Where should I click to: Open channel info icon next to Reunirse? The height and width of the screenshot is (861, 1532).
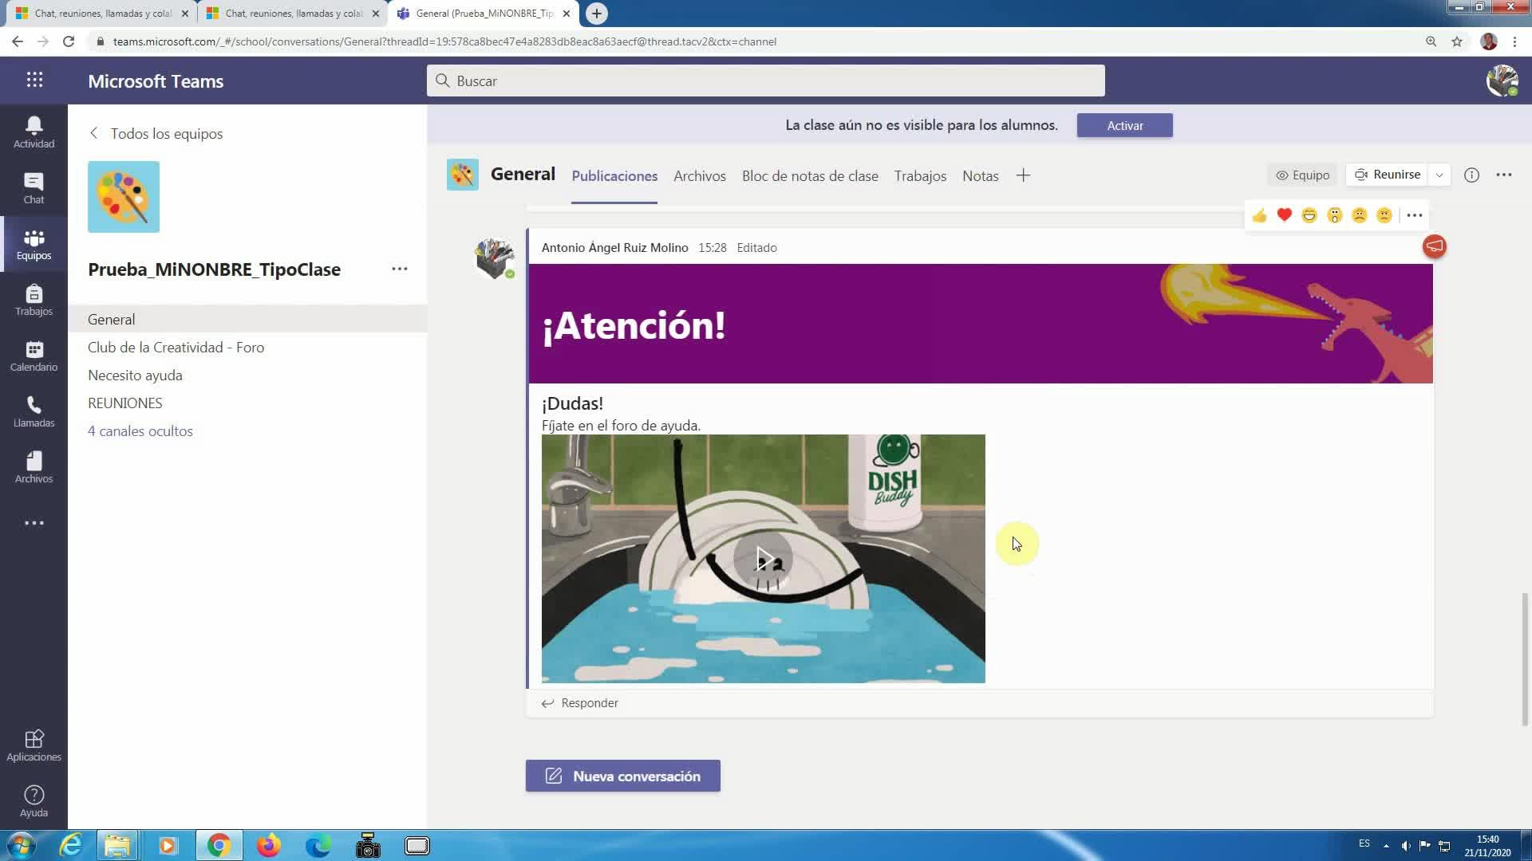pos(1471,175)
